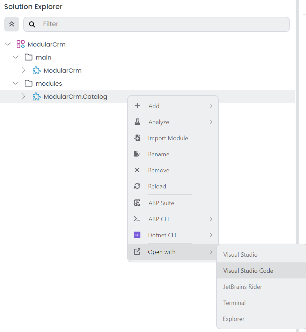Click the Rename pencil icon
This screenshot has width=306, height=332.
(x=137, y=154)
